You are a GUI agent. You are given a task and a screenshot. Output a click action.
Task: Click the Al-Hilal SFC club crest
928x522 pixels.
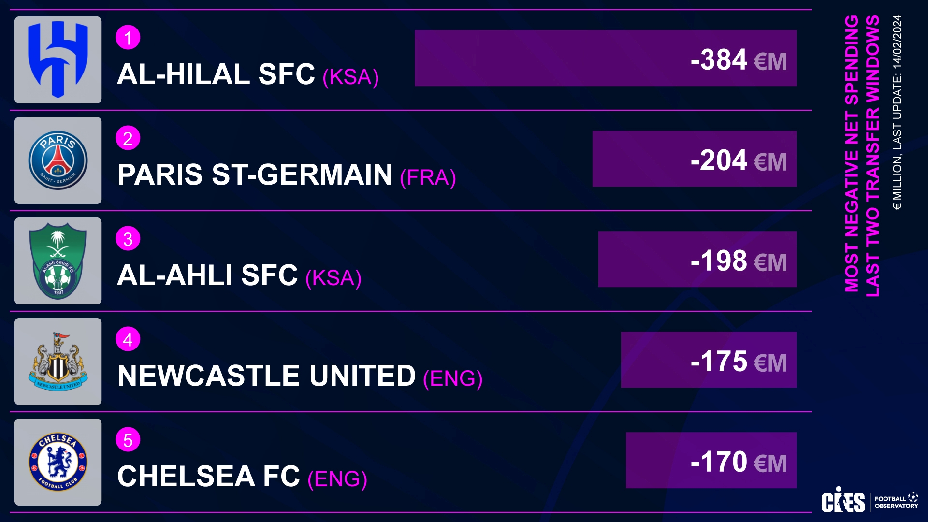(x=58, y=60)
